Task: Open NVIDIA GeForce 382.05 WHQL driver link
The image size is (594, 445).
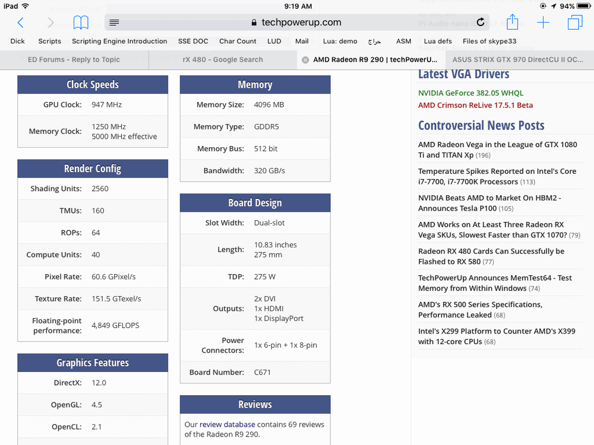Action: point(470,93)
